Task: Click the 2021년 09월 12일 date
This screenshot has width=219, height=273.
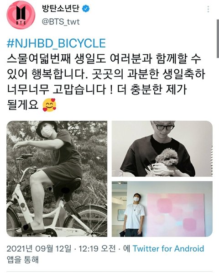Action: click(x=39, y=249)
